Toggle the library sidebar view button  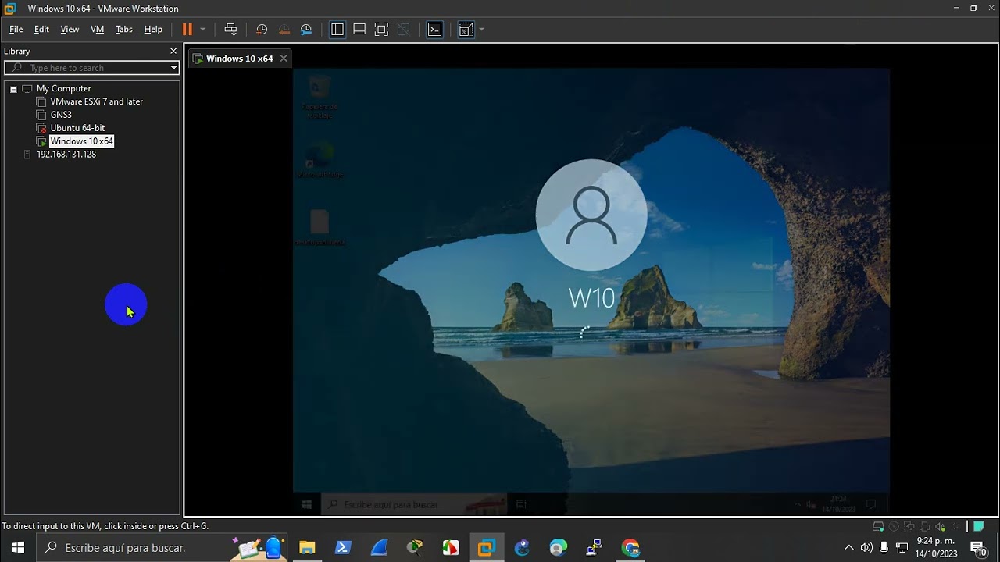(x=337, y=30)
